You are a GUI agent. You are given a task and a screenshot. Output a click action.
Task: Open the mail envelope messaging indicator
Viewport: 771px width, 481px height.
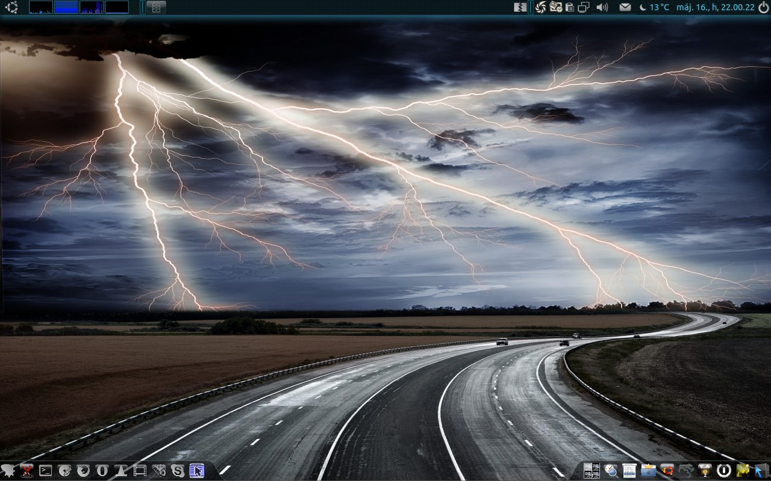point(625,7)
